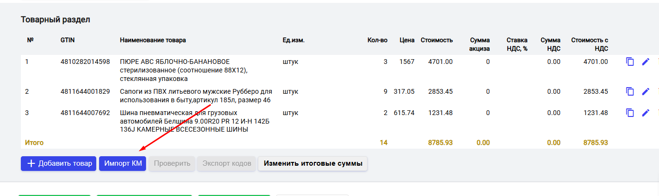Click the Ставка НДС, % column header
659x196 pixels.
click(517, 44)
